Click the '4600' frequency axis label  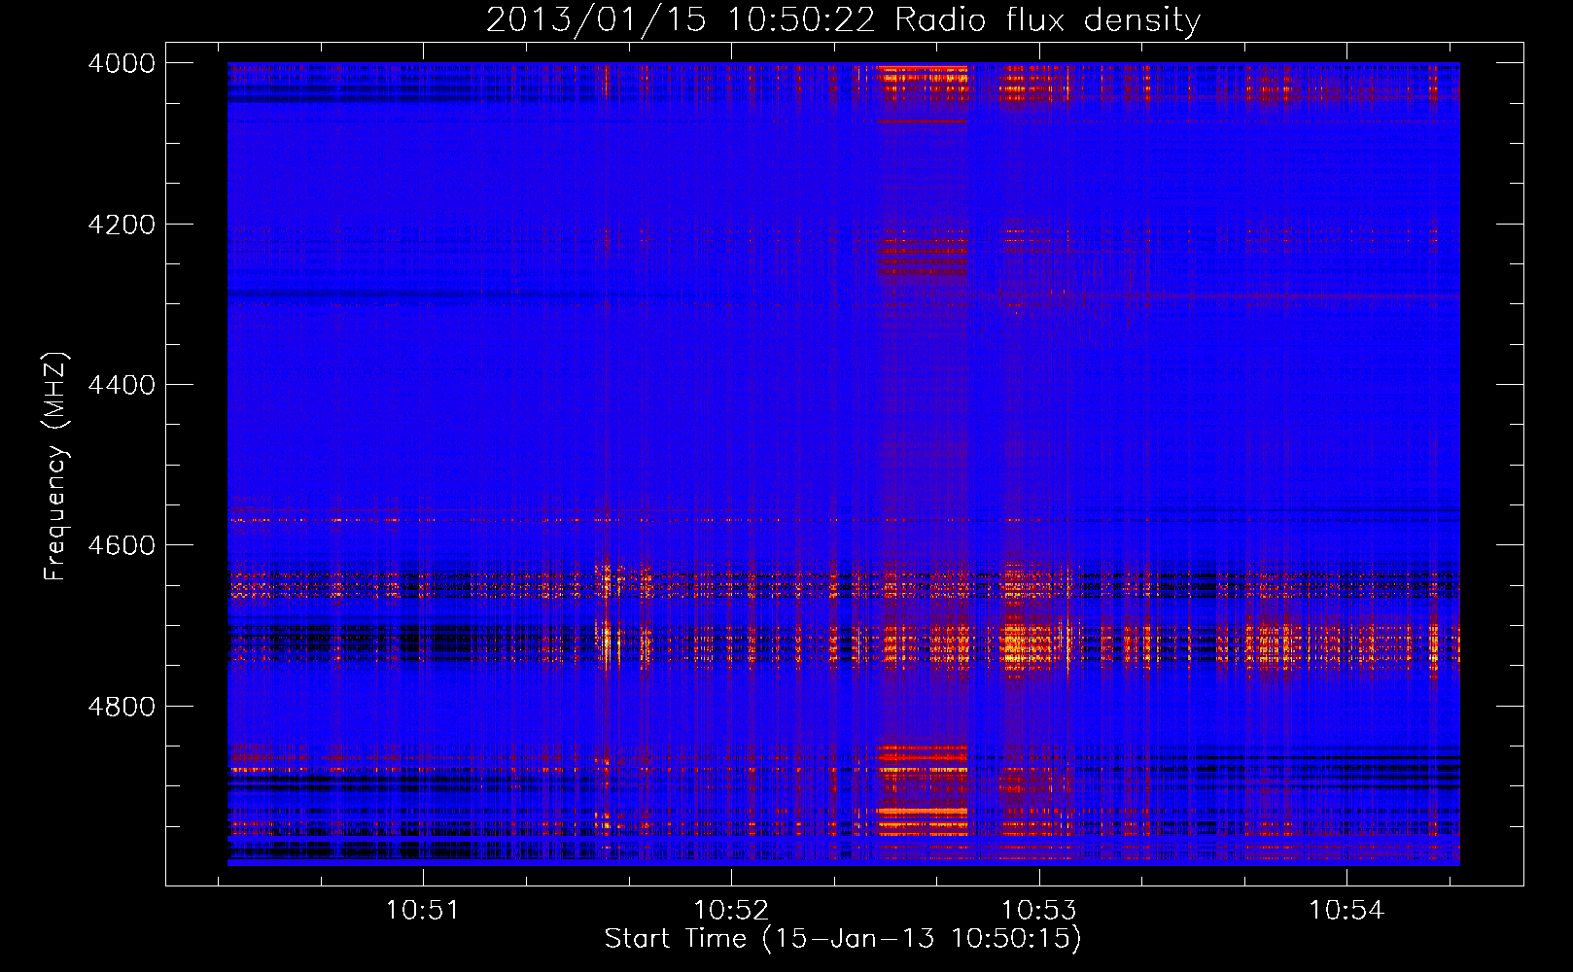click(x=122, y=545)
